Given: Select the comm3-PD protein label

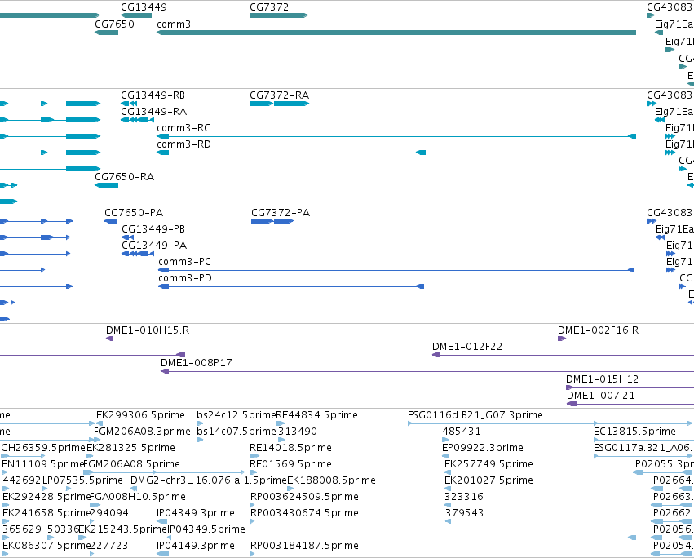Looking at the screenshot, I should point(185,277).
